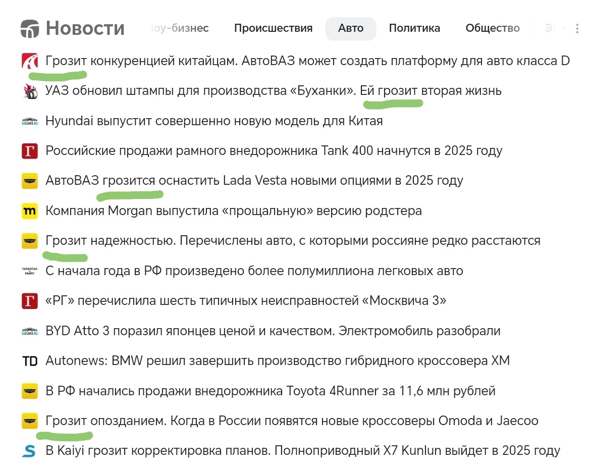This screenshot has width=589, height=468.
Task: Open Omoda и Jaecoo кроссоверы article
Action: coord(292,421)
